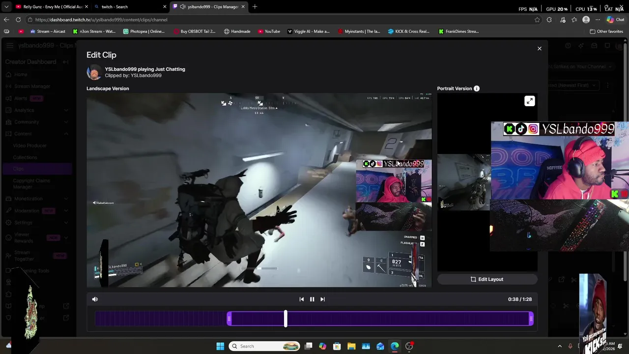Open browser Settings and more menu
Viewport: 629px width, 354px height.
[598, 20]
